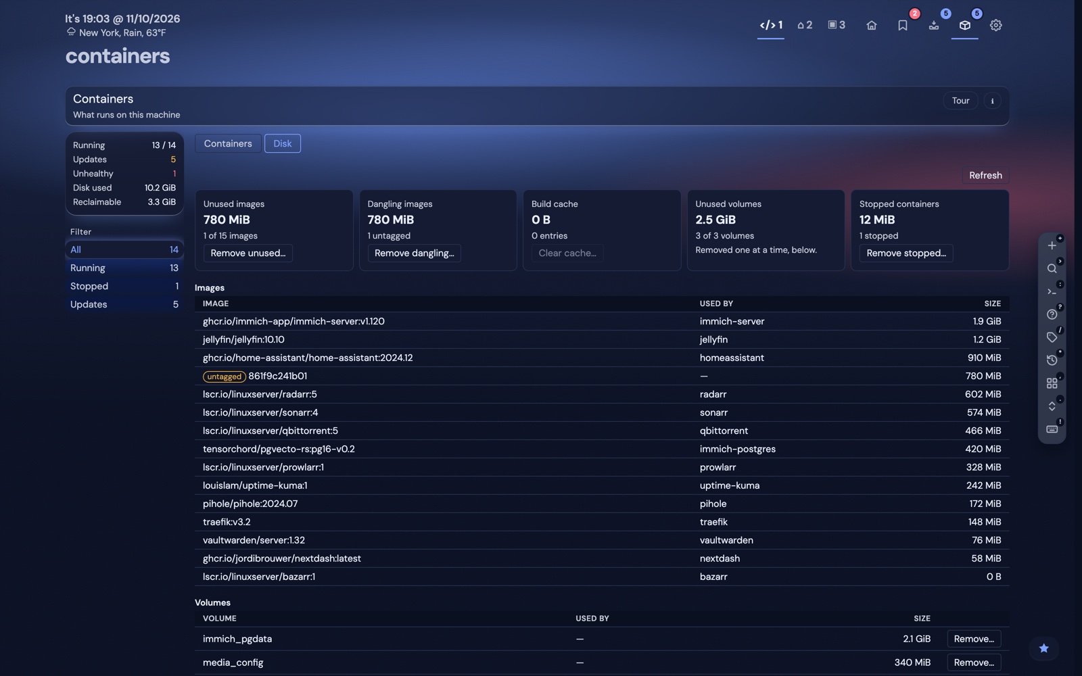Select the qbittorrent:5 image row

pyautogui.click(x=602, y=431)
